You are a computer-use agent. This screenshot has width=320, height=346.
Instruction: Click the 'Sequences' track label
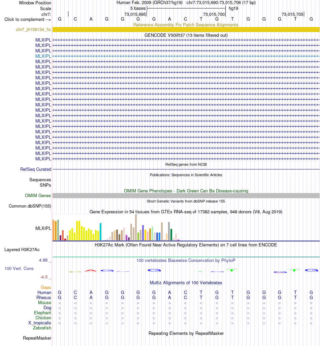click(40, 180)
